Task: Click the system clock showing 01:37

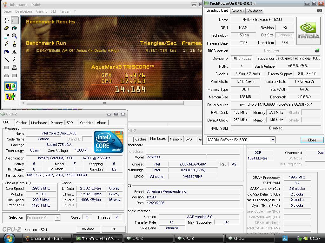Action: [315, 238]
